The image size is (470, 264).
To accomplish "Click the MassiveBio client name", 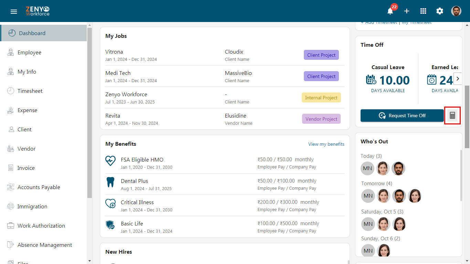I will coord(238,73).
